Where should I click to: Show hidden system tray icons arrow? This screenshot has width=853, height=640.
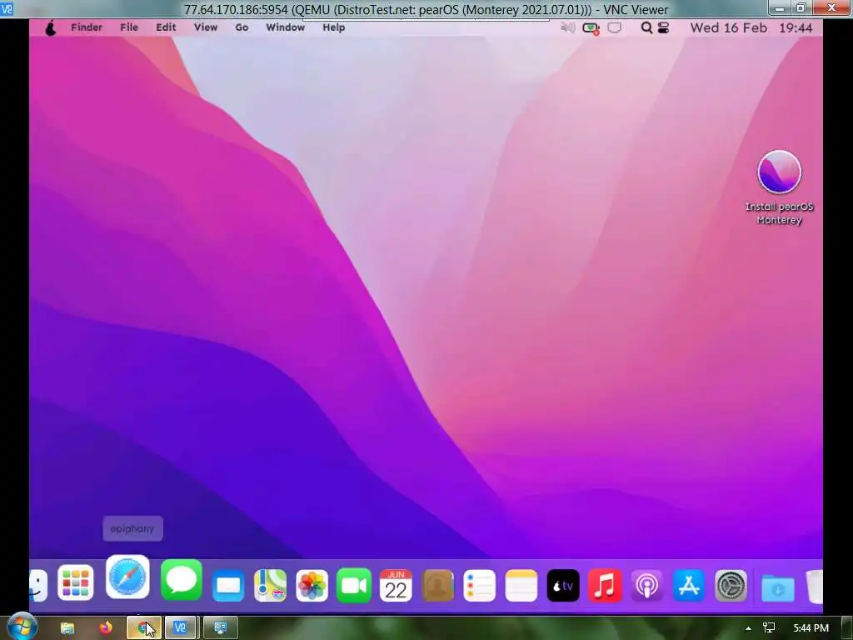pos(749,628)
